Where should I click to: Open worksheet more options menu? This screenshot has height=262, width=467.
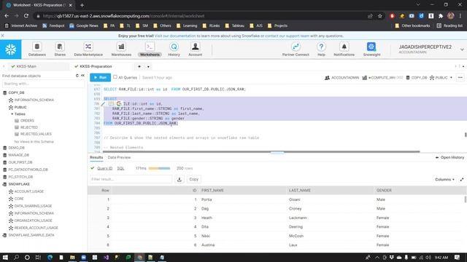pos(460,78)
